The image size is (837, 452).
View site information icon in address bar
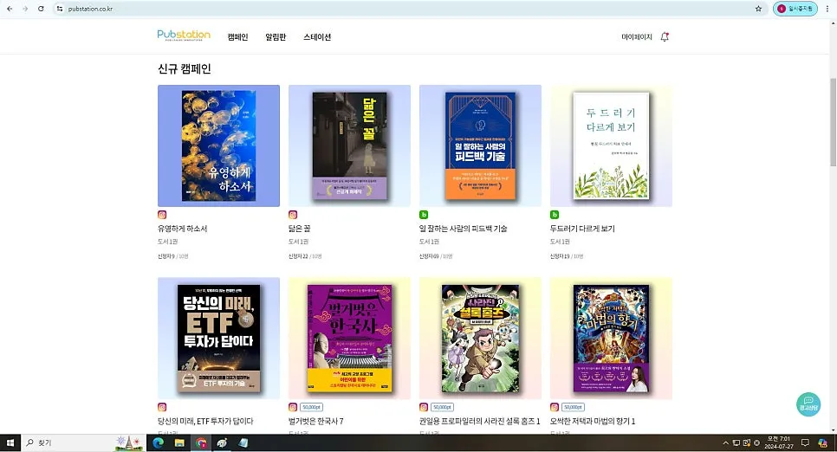click(60, 9)
